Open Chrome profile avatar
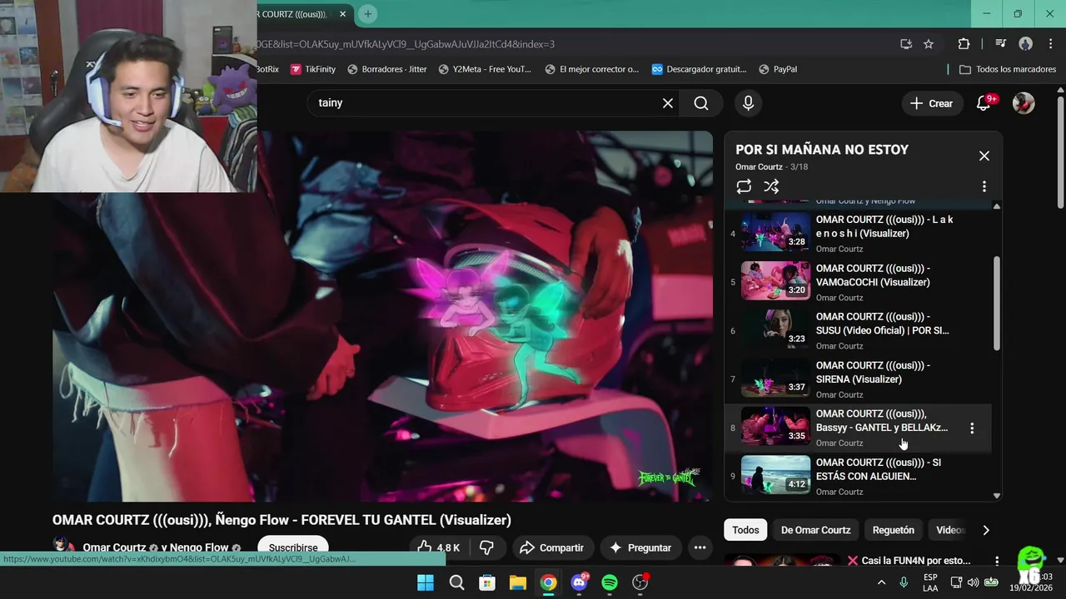The image size is (1066, 599). (x=1025, y=44)
